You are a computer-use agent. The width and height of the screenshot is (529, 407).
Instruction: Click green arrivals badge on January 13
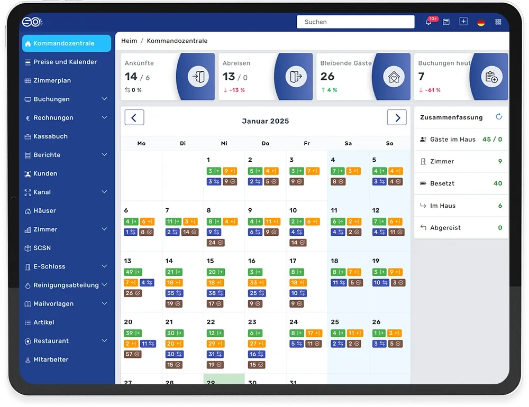point(133,272)
